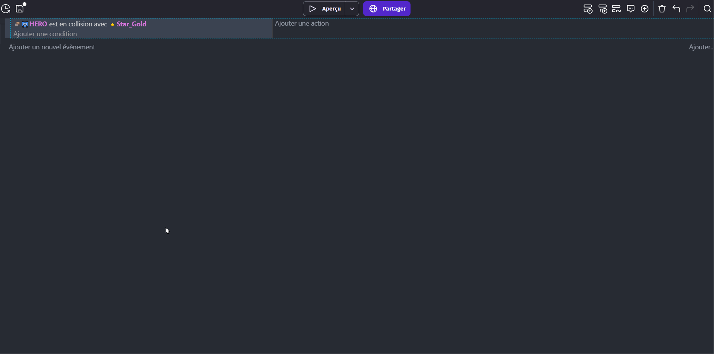Add a new event with the first toolbar icon
The width and height of the screenshot is (714, 354).
(x=588, y=9)
